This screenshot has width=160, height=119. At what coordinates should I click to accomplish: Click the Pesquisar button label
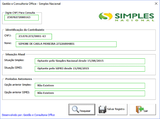pos(85,111)
